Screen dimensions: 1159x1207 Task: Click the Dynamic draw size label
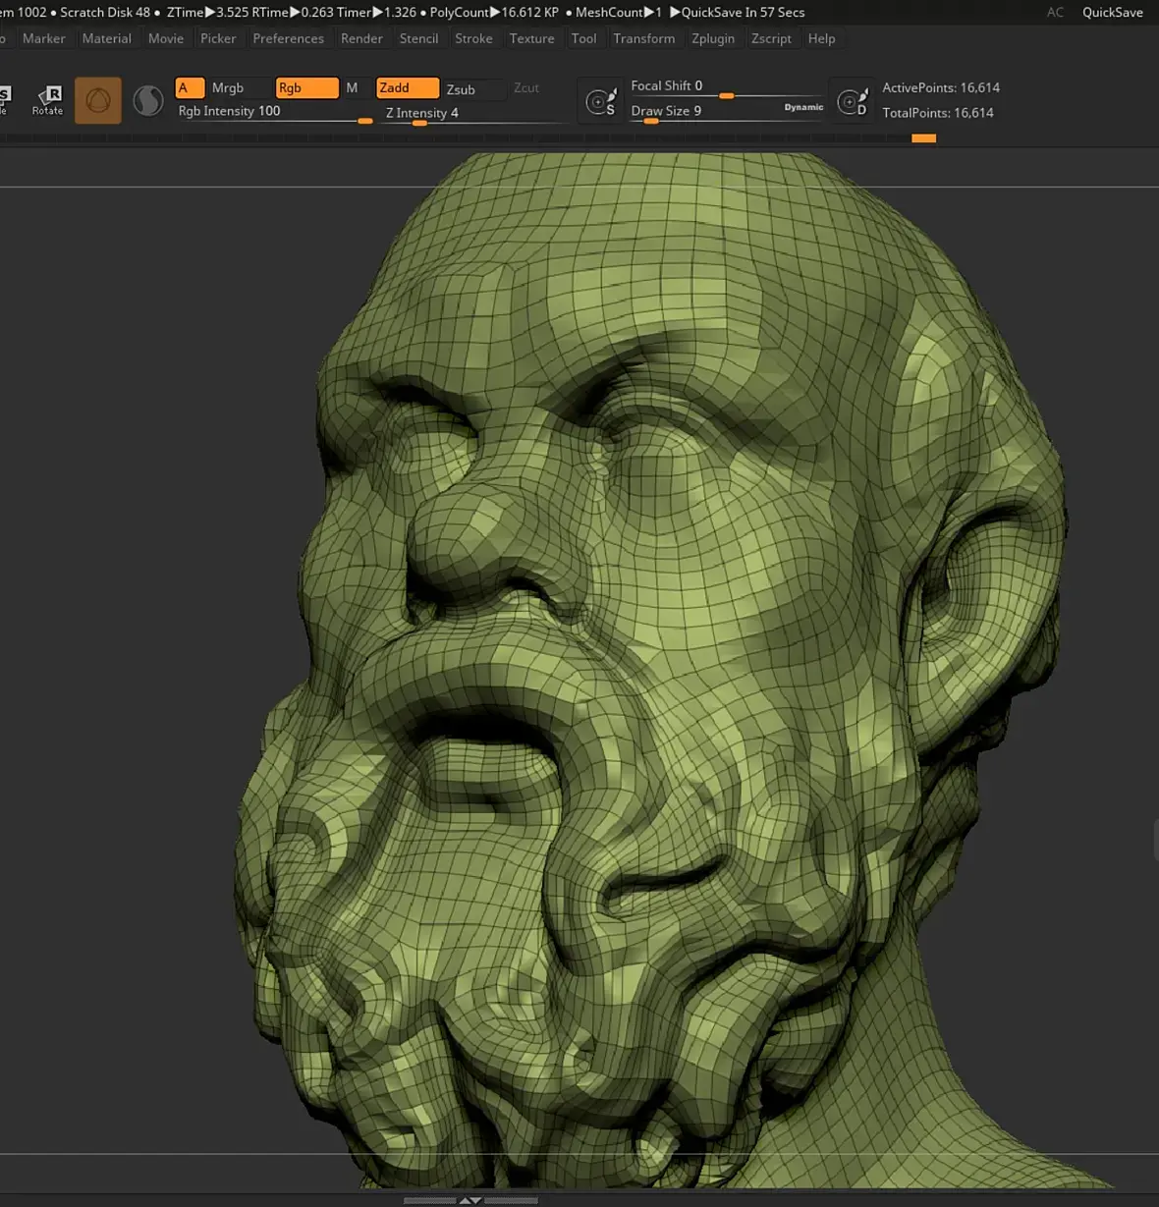point(803,107)
